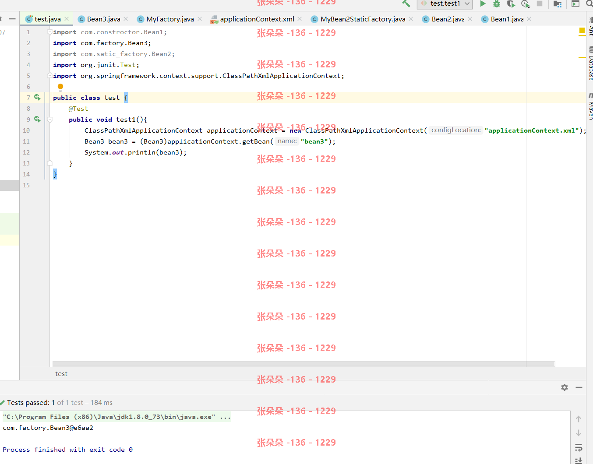Click the 'import com.factory.Bean3;' line
The height and width of the screenshot is (464, 593).
tap(102, 43)
